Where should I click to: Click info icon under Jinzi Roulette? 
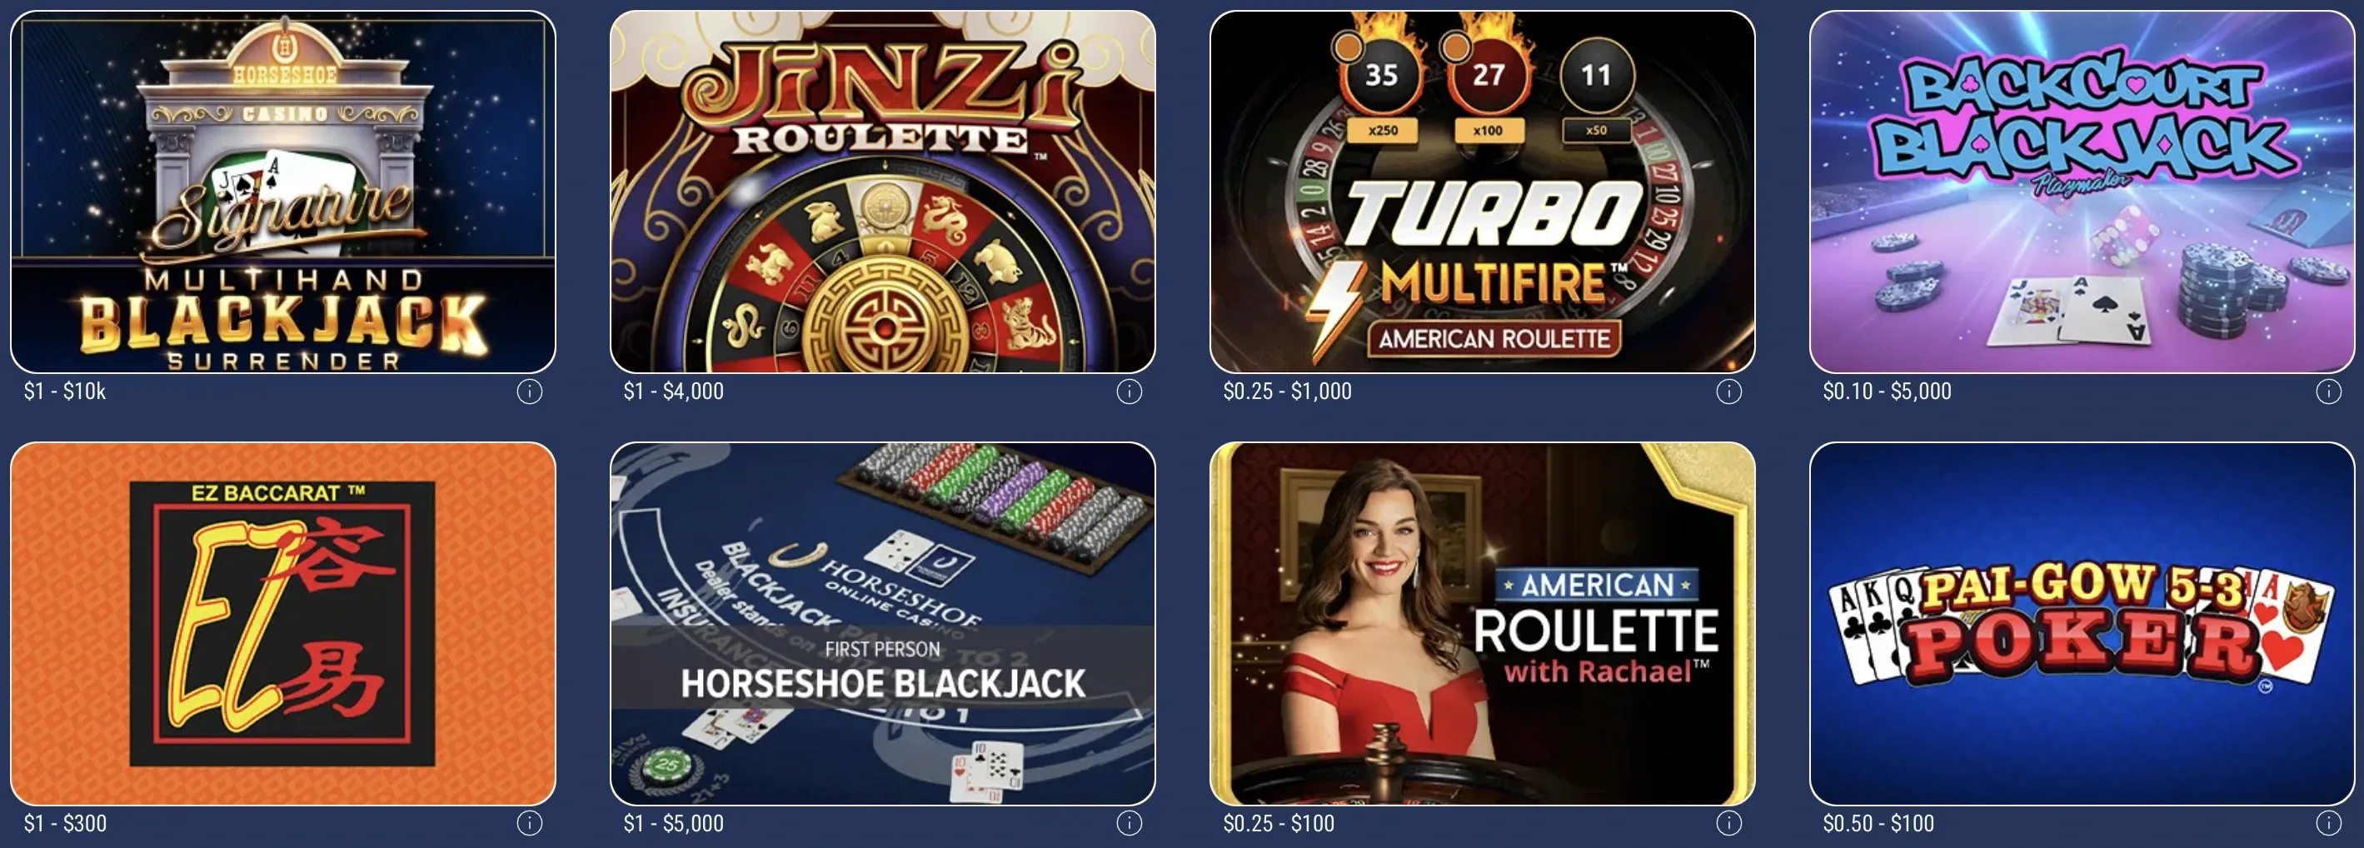point(1129,392)
